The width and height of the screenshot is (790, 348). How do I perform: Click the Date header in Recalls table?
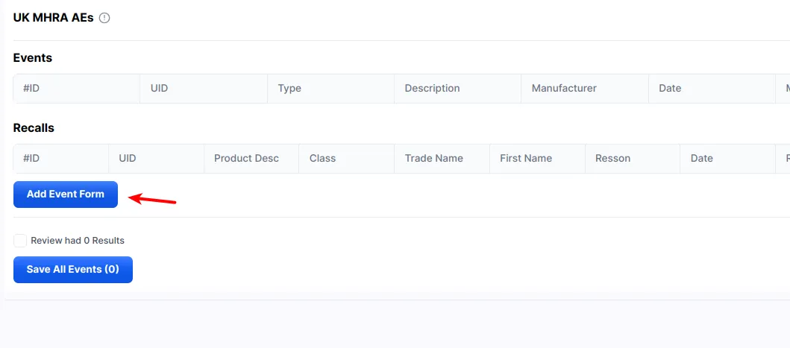pos(701,158)
